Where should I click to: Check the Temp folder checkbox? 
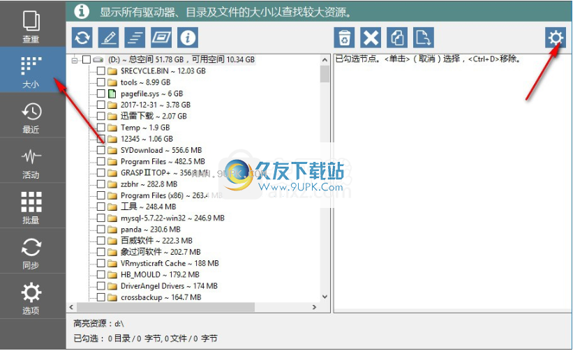pyautogui.click(x=101, y=128)
